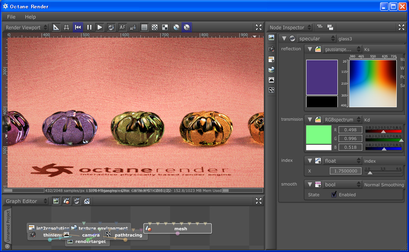Open the RGBspectrum texture type dropdown

342,119
